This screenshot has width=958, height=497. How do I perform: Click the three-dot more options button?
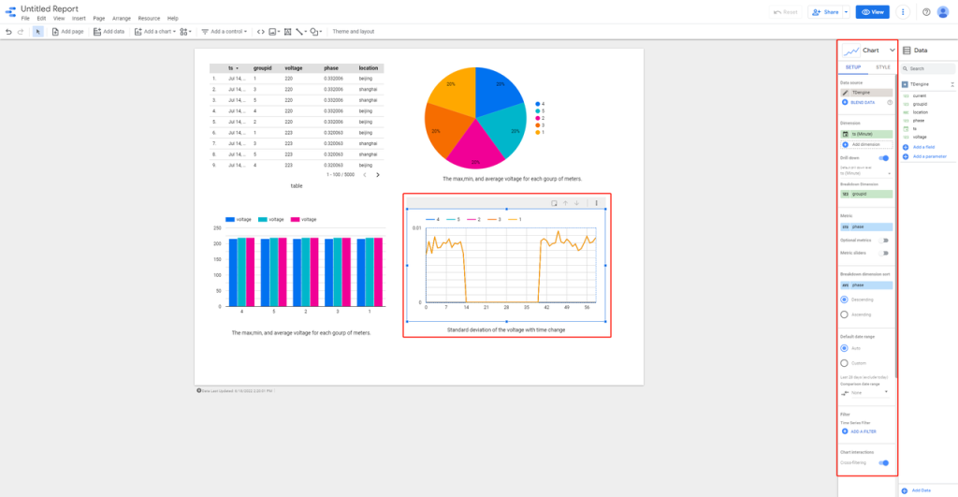tap(902, 12)
